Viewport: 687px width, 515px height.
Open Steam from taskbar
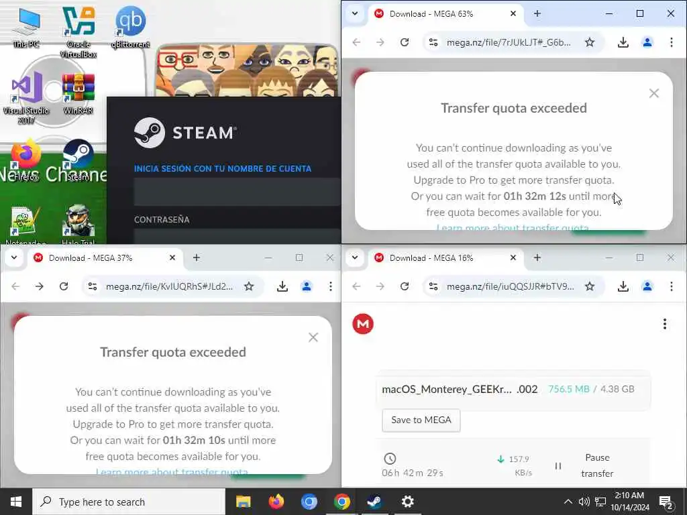click(x=374, y=502)
